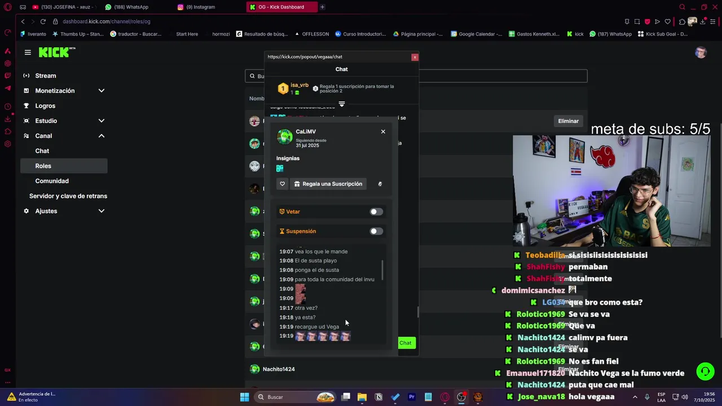Open Task View from taskbar
Screen dimensions: 722x406
click(346, 397)
